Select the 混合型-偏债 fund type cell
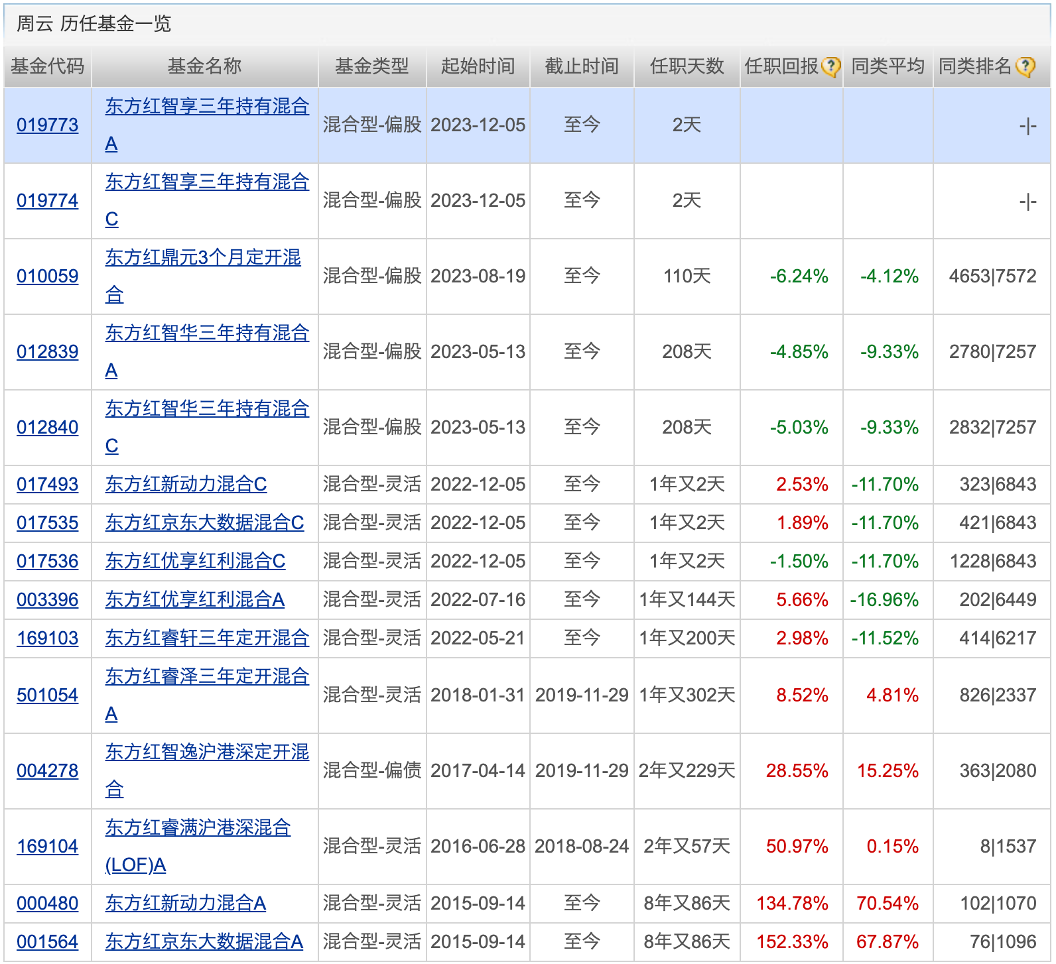 coord(371,771)
